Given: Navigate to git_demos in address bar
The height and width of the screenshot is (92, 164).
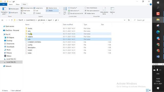Looking at the screenshot, I should click(x=42, y=20).
